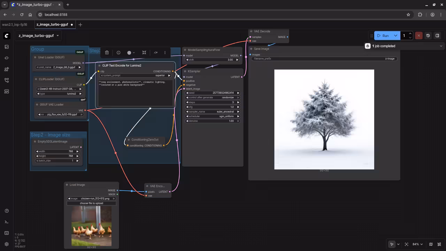The height and width of the screenshot is (251, 446).
Task: Toggle the right side panel
Action: (x=437, y=36)
